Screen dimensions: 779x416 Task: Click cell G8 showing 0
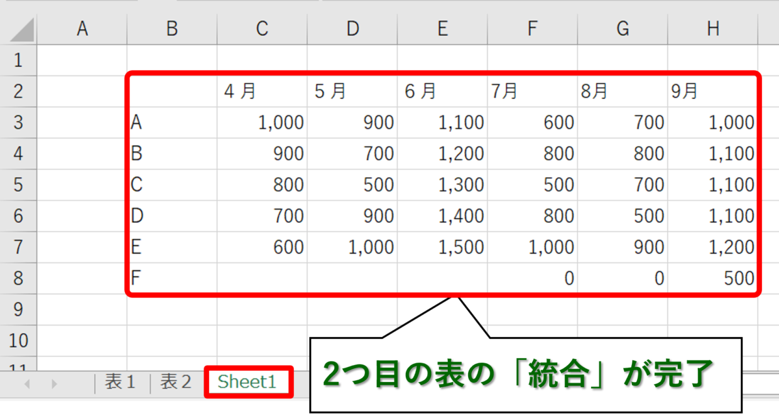coord(623,278)
